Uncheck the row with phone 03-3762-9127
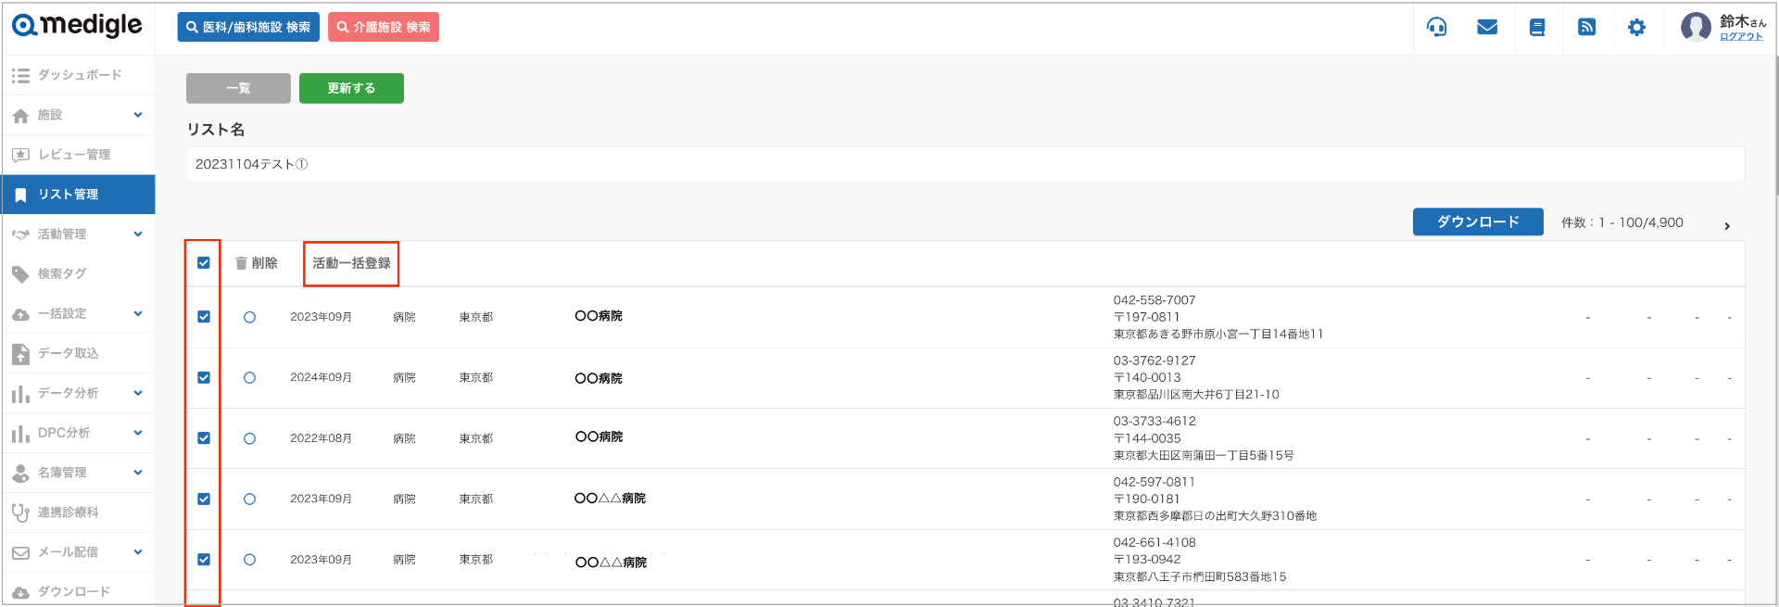The image size is (1779, 607). [x=204, y=377]
